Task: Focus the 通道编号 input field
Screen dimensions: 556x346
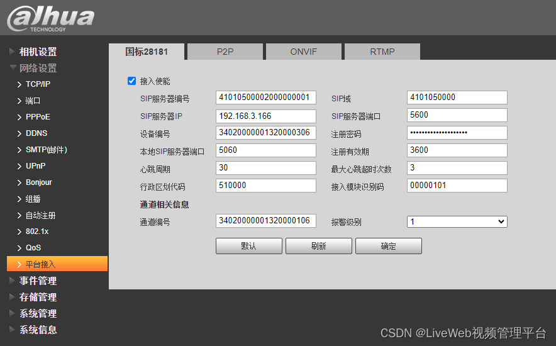Action: (x=266, y=221)
